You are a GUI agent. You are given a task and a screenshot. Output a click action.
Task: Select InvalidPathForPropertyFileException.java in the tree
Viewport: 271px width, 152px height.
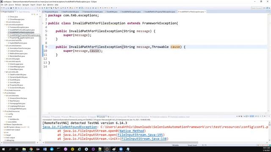point(25,35)
